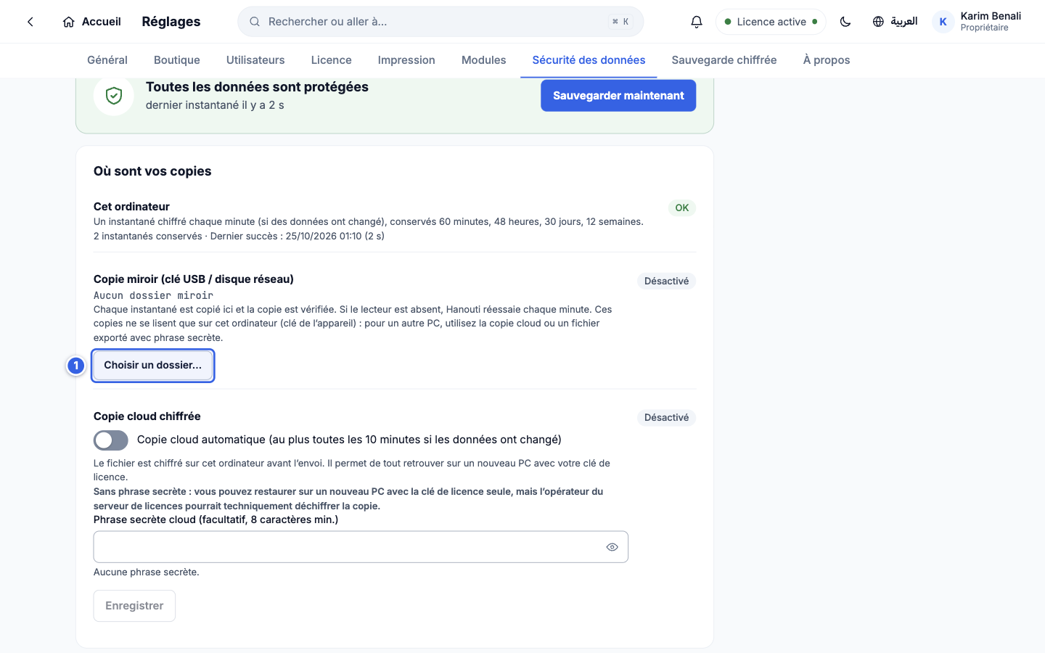Click the magnifier icon in search bar
This screenshot has height=653, width=1045.
(x=255, y=22)
